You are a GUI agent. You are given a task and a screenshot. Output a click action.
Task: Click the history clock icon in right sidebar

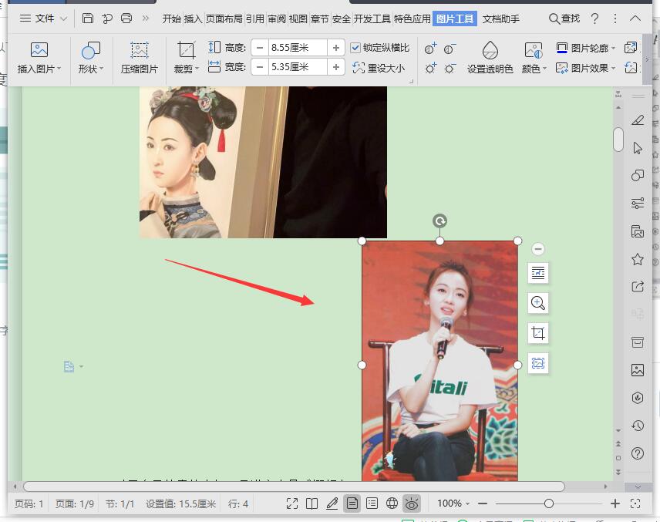[x=637, y=426]
